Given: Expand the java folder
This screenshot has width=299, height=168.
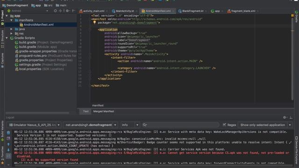Looking at the screenshot, I should click(11, 29).
